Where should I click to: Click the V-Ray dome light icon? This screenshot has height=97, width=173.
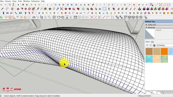click(x=25, y=17)
